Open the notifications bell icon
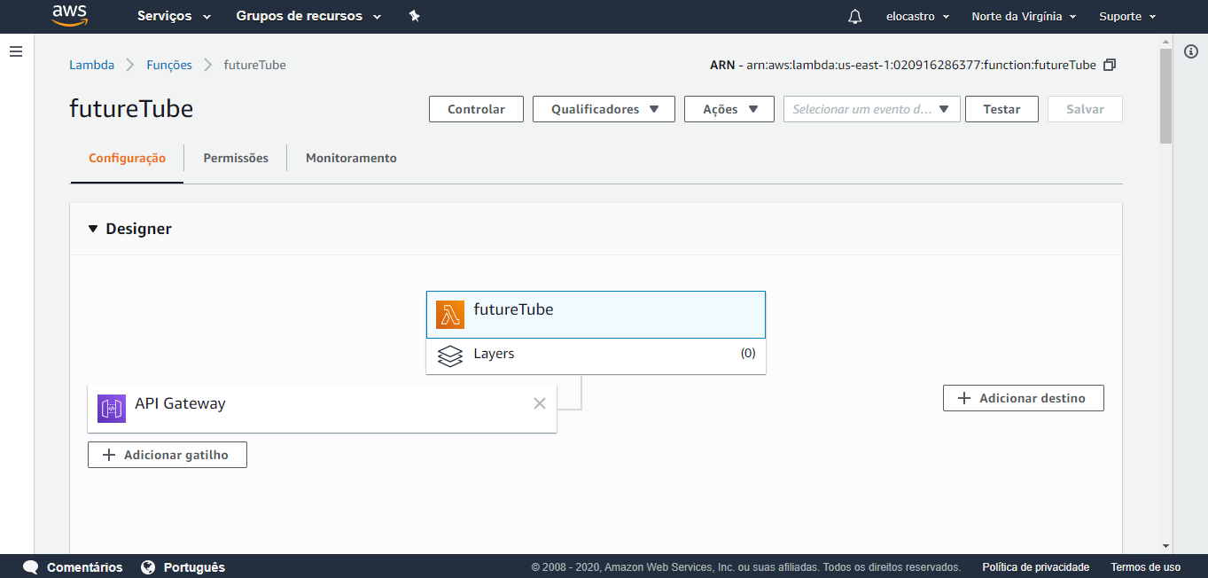Image resolution: width=1208 pixels, height=578 pixels. 855,17
